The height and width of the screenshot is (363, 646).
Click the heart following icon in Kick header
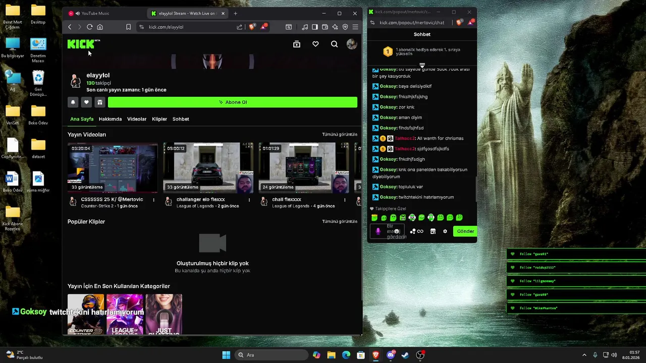click(x=315, y=44)
